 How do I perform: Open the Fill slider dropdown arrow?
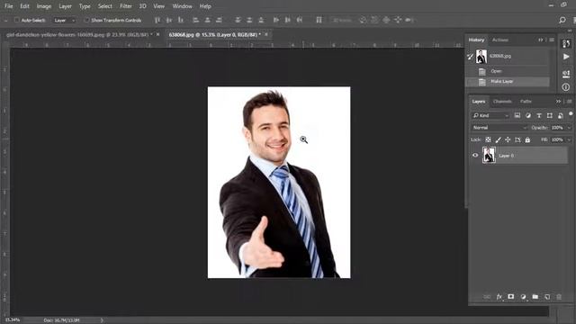569,140
